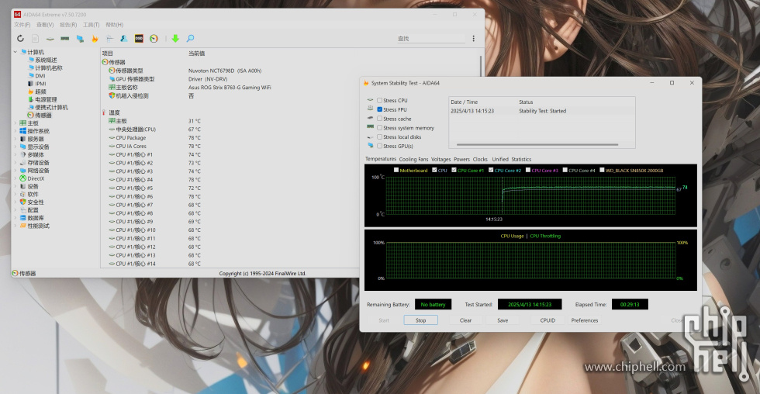Hide CPU Core #1 graph line
Image resolution: width=760 pixels, height=394 pixels.
(454, 170)
